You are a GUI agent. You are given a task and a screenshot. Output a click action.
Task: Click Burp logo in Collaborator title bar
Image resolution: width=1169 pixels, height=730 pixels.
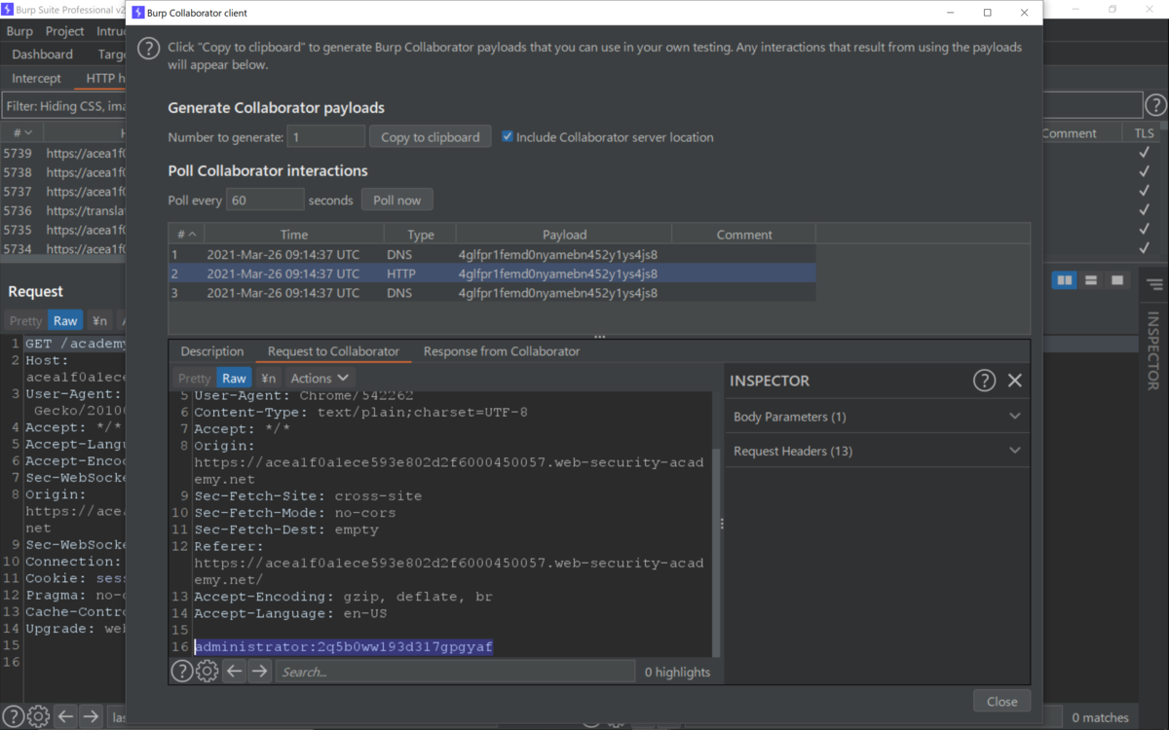click(x=137, y=13)
